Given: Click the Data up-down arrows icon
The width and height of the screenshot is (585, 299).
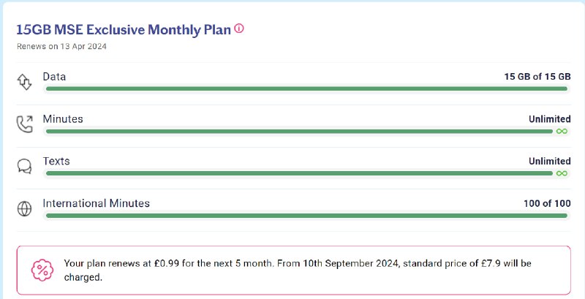Looking at the screenshot, I should pyautogui.click(x=25, y=82).
